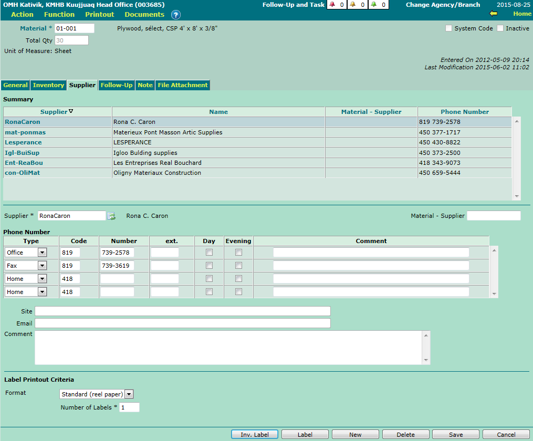
Task: Sort by the Name column header
Action: (218, 112)
